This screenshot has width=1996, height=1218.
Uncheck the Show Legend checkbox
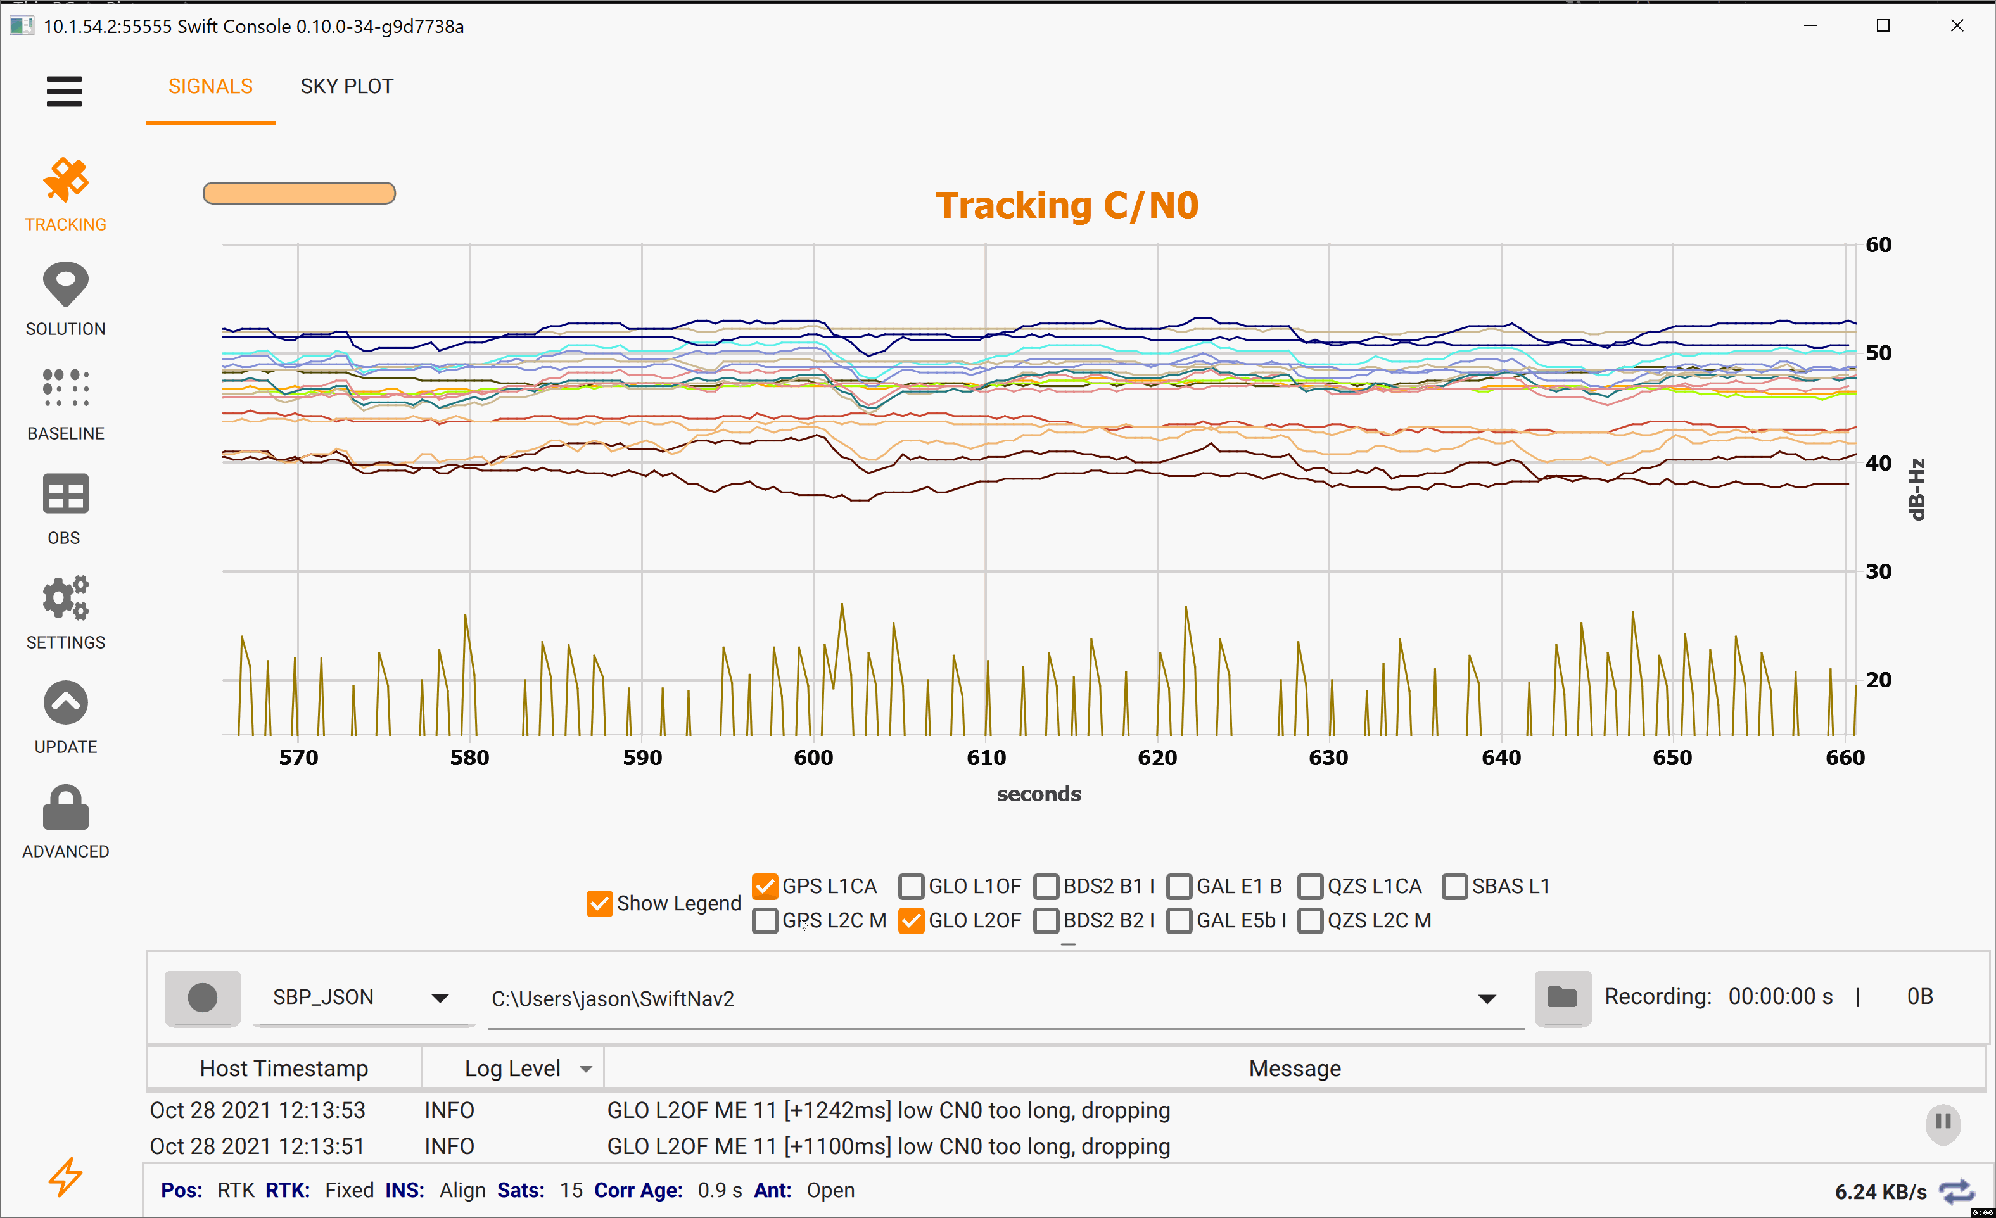599,903
